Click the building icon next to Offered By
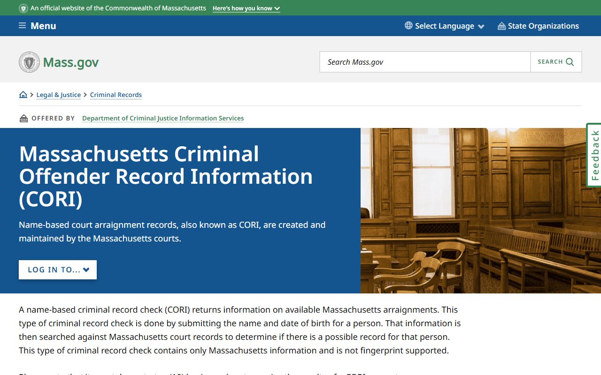 (23, 118)
